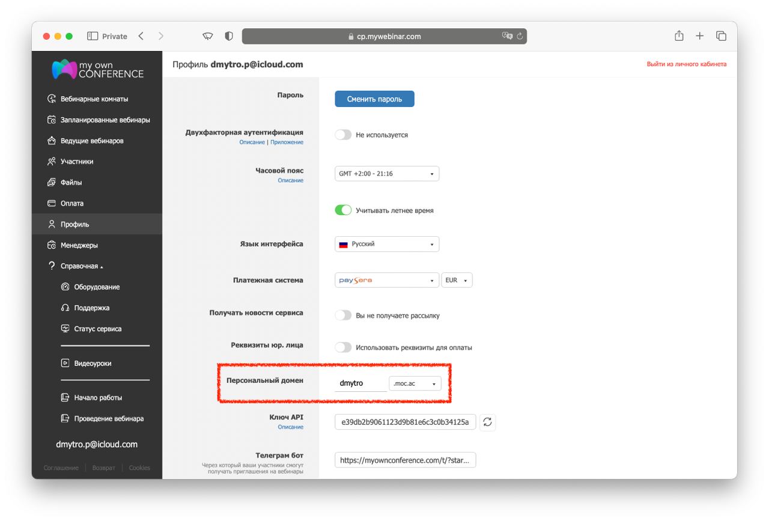The height and width of the screenshot is (521, 769).
Task: Open the two-factor Приложение link
Action: pyautogui.click(x=287, y=142)
